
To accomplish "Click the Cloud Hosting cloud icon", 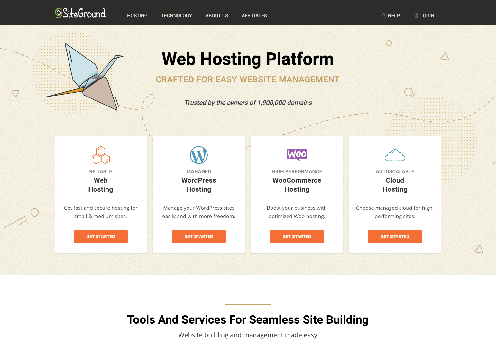I will pyautogui.click(x=395, y=155).
